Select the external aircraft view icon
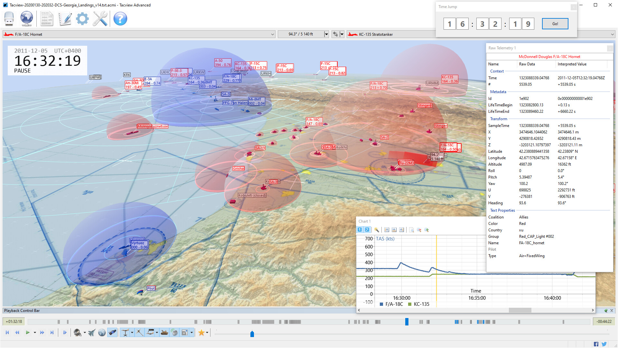The height and width of the screenshot is (348, 618). click(x=92, y=332)
